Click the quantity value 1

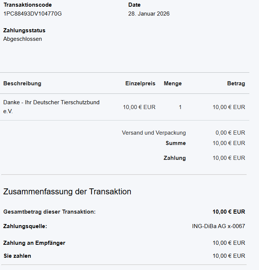(180, 107)
